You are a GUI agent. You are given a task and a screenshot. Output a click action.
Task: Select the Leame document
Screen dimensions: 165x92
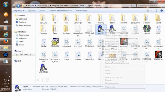pyautogui.click(x=67, y=55)
